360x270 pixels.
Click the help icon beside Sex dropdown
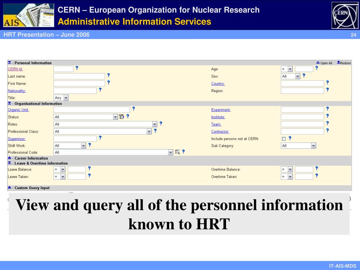coord(304,75)
